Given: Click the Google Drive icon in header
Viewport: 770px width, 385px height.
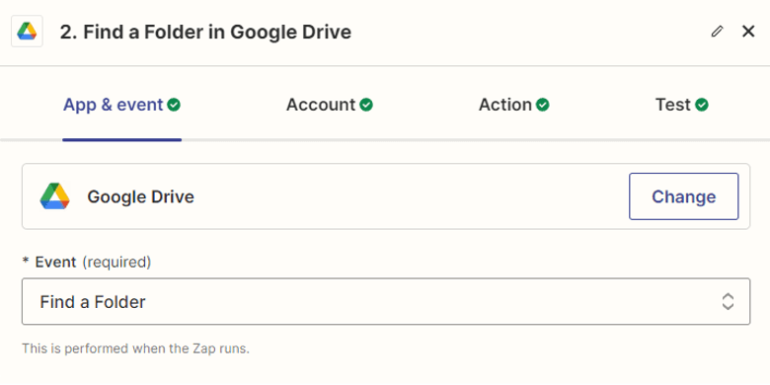Looking at the screenshot, I should pyautogui.click(x=27, y=32).
